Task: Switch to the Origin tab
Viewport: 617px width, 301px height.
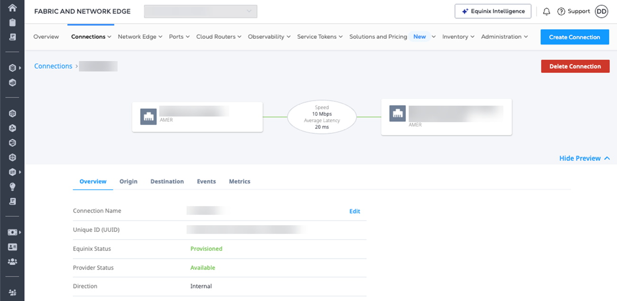Action: coord(128,182)
